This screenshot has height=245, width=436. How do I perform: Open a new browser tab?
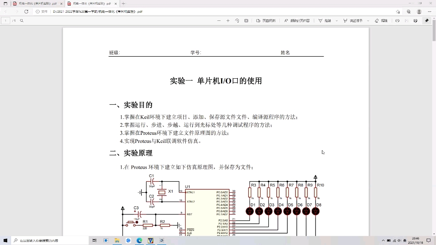pyautogui.click(x=123, y=4)
